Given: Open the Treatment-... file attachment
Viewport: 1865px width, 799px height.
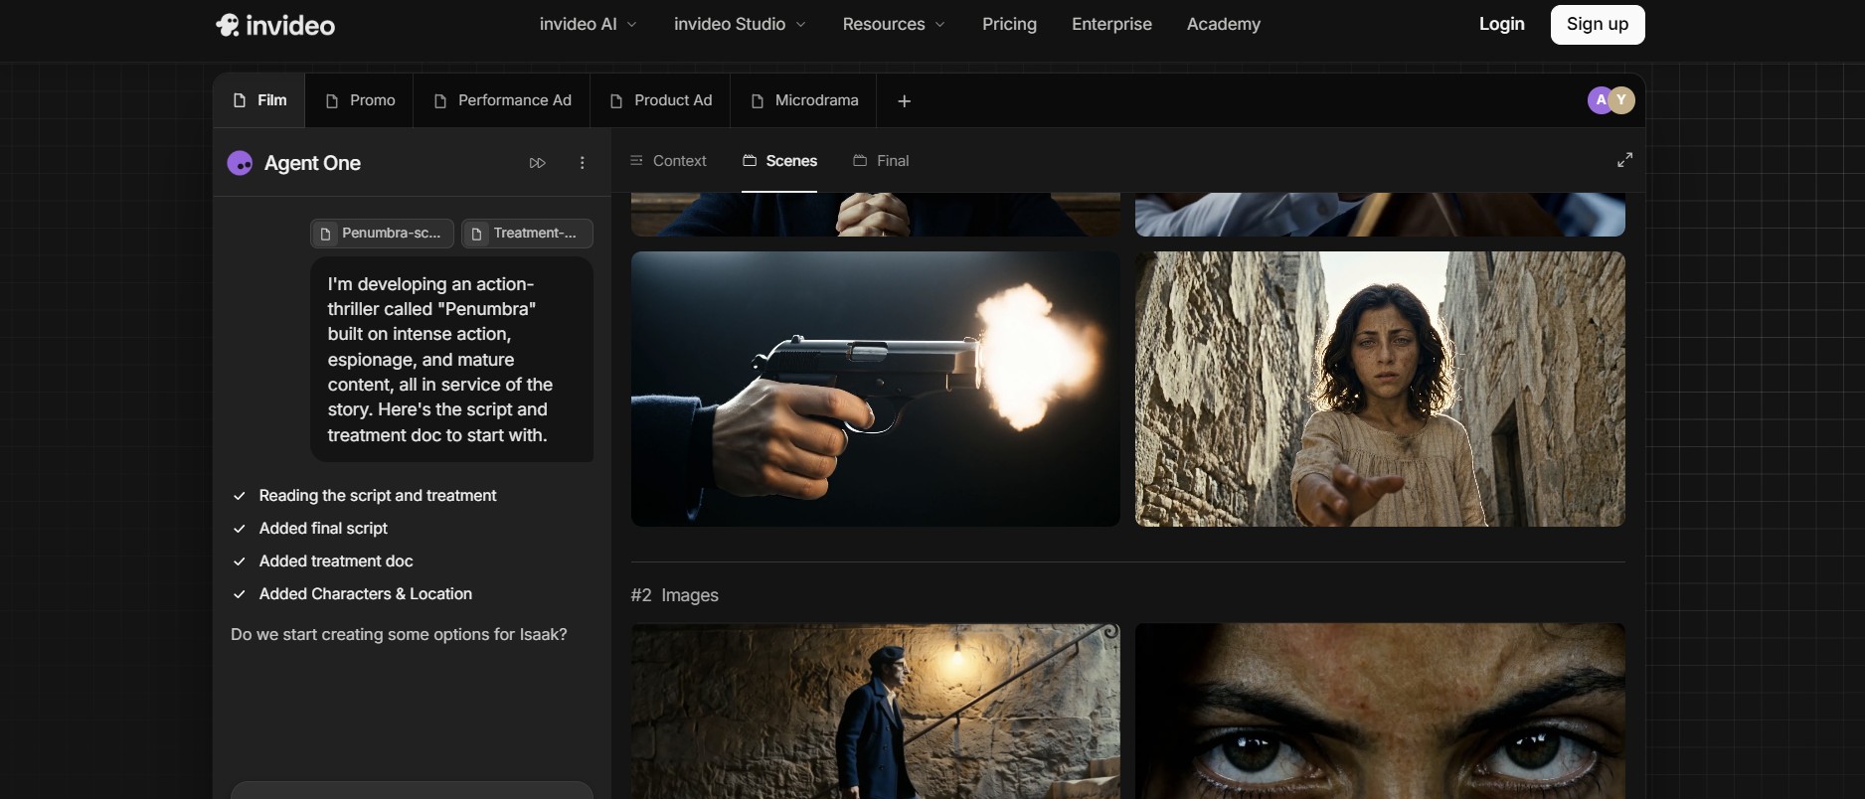Looking at the screenshot, I should (527, 234).
